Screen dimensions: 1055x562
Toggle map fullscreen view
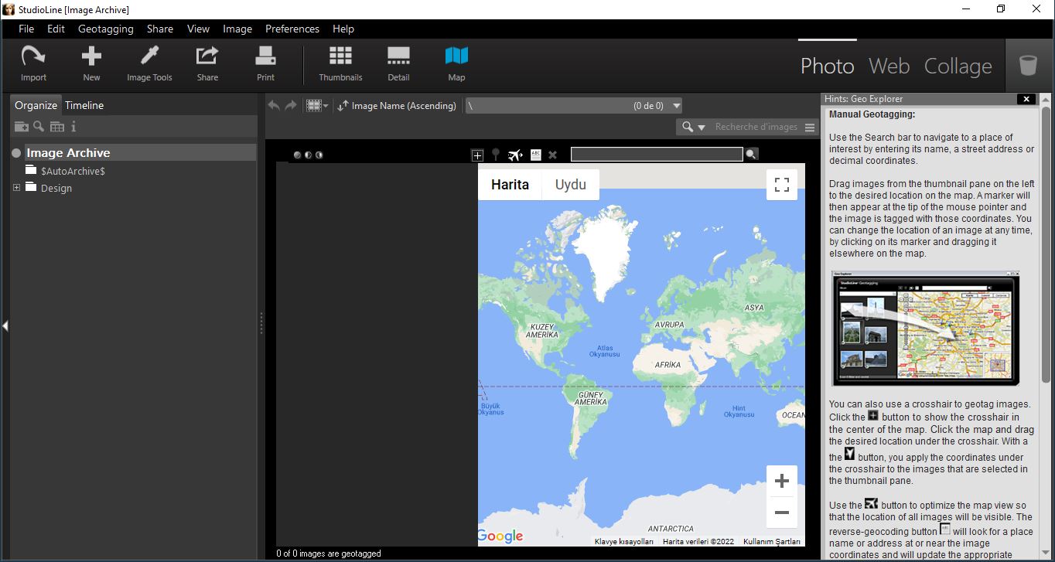(x=782, y=184)
